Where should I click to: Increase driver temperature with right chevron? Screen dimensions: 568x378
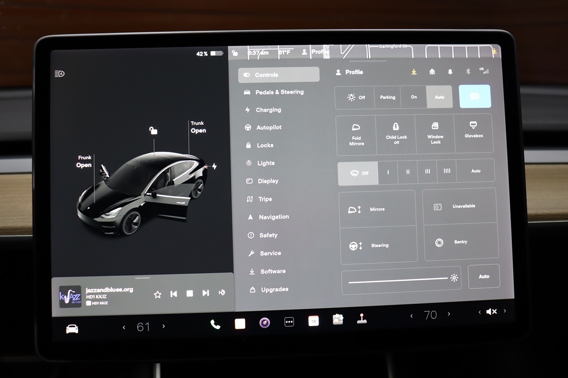click(164, 326)
